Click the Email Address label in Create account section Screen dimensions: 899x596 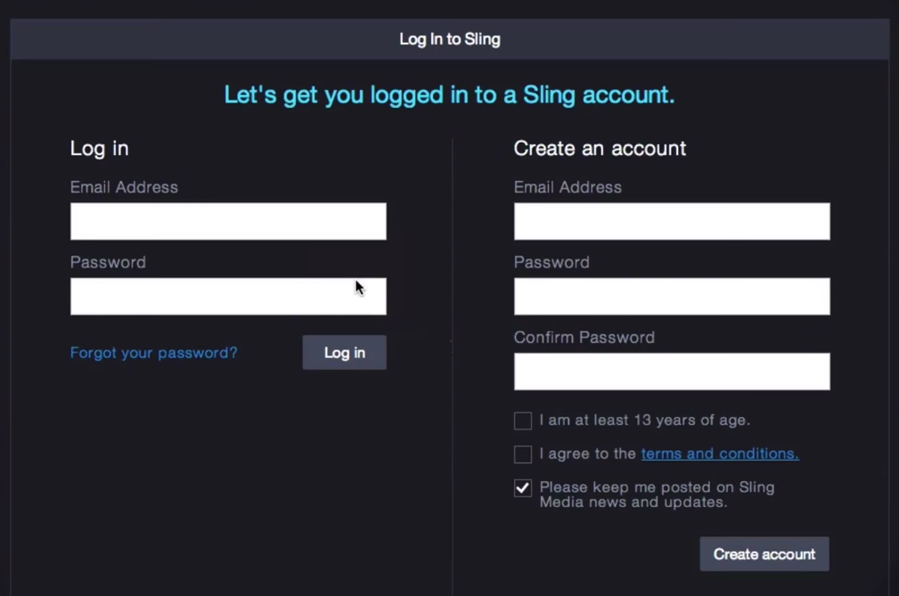(567, 187)
